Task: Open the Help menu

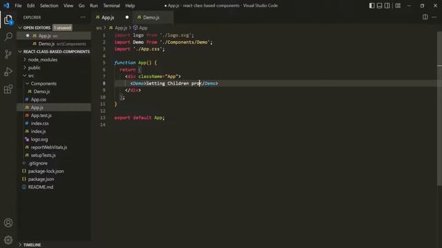Action: [130, 6]
